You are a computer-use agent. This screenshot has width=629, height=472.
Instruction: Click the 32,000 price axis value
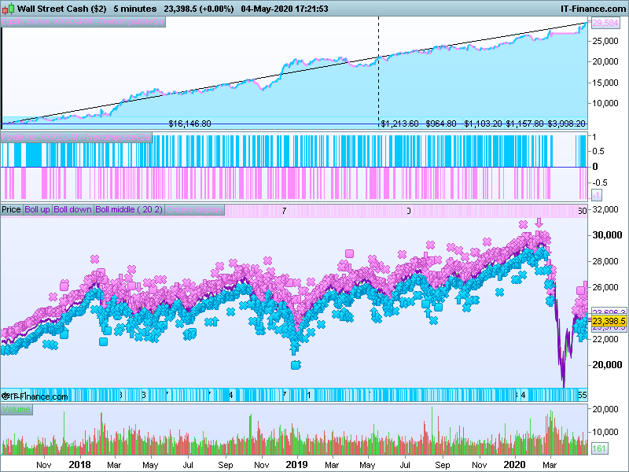point(605,209)
